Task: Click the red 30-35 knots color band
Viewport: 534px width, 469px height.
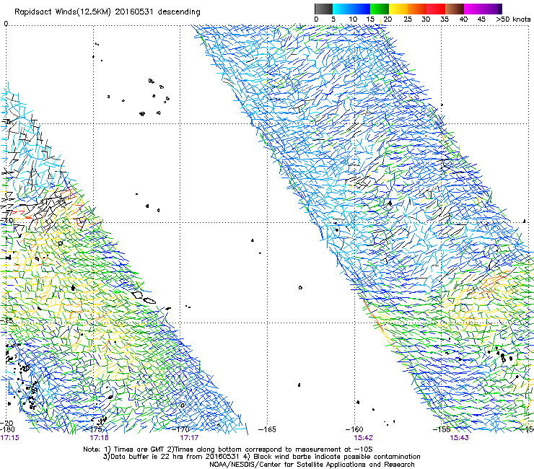Action: point(436,9)
